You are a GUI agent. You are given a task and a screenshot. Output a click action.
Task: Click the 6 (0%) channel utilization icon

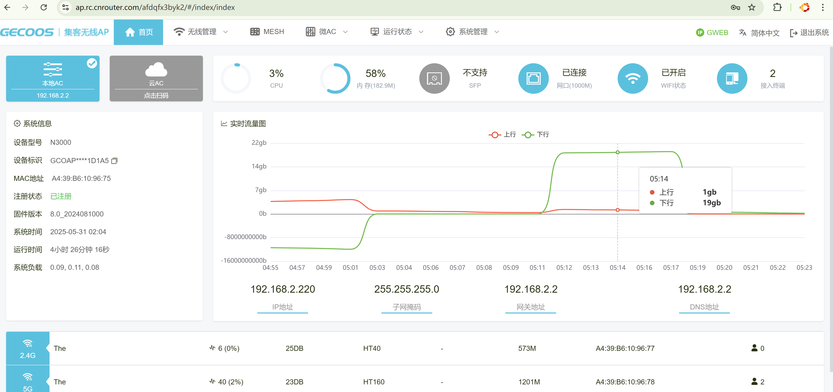click(x=212, y=348)
